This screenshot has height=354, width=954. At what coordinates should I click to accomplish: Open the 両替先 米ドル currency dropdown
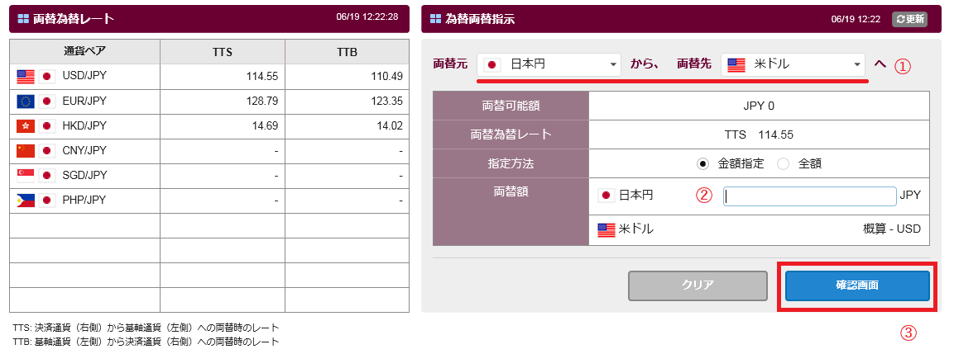tap(793, 64)
